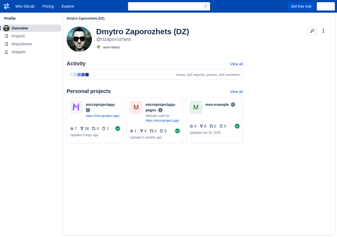The height and width of the screenshot is (237, 337).
Task: Click pipeline passed badge on mvn-example card
Action: [x=237, y=126]
